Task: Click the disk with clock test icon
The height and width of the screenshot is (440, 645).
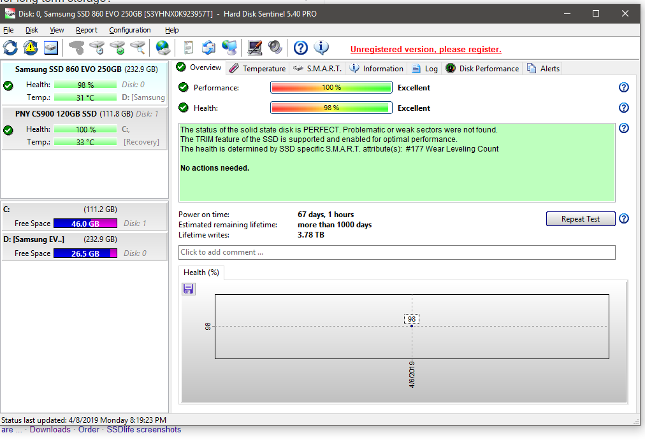Action: point(97,48)
